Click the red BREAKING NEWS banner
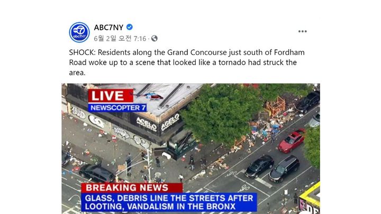This screenshot has height=214, width=381. click(x=131, y=188)
